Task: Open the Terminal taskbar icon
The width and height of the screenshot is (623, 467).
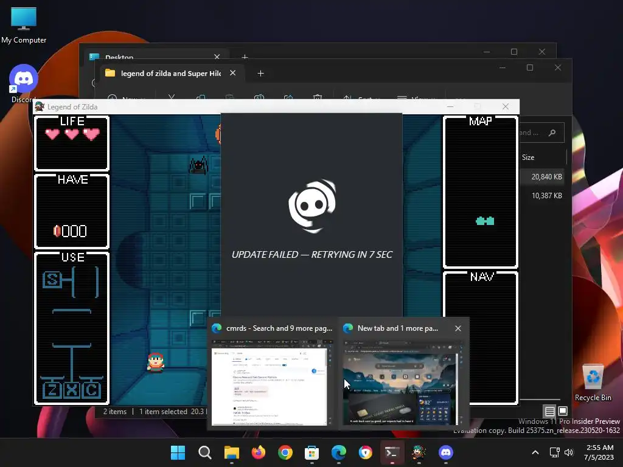Action: pyautogui.click(x=392, y=452)
